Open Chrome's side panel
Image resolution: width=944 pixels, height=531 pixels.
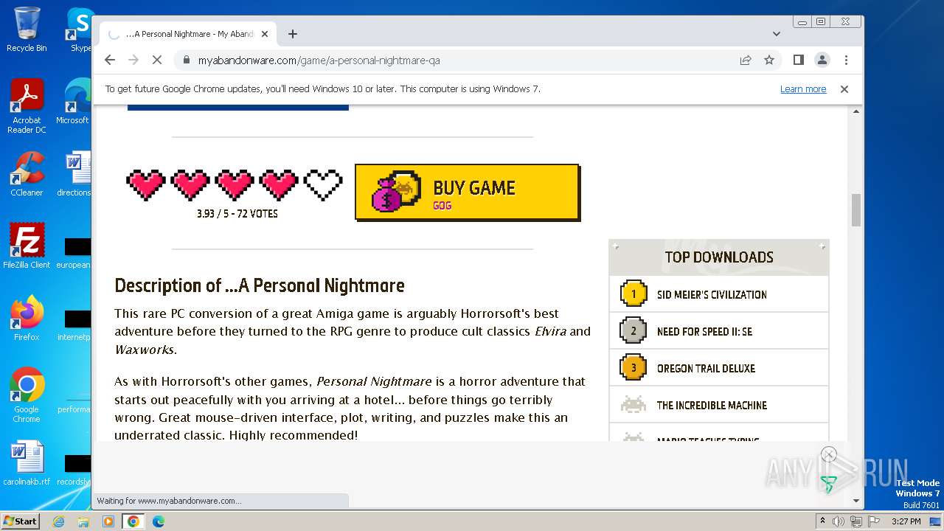[x=798, y=60]
